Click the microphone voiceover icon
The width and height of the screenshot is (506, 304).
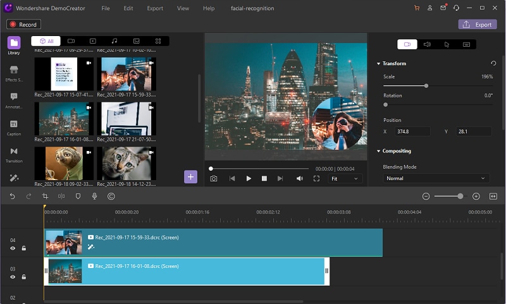[94, 197]
